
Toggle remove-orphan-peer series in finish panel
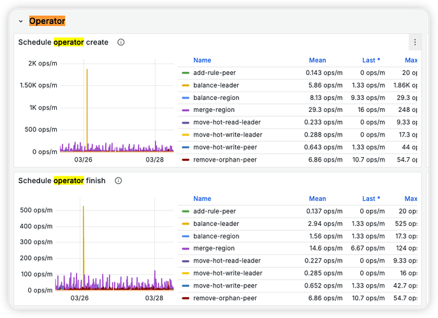coord(225,298)
